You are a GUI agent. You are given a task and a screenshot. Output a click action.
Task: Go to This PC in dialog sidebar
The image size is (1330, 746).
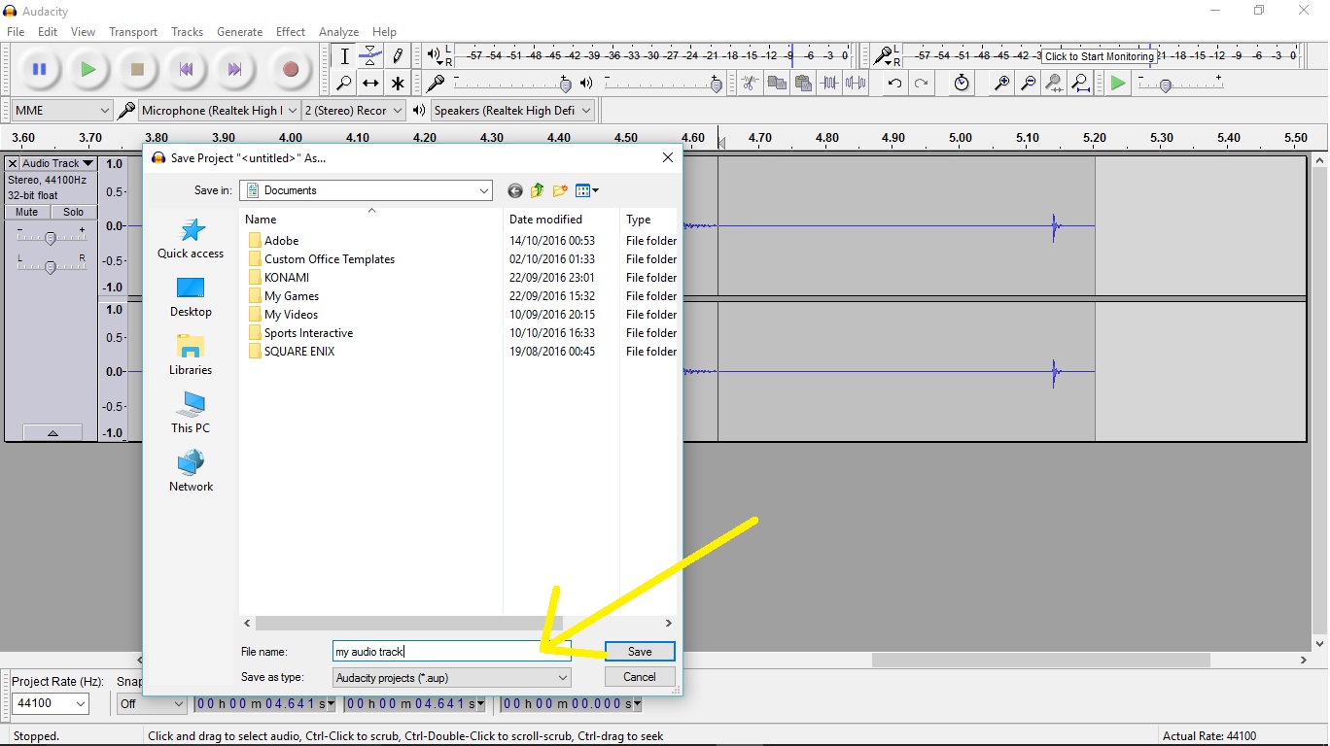(x=191, y=413)
